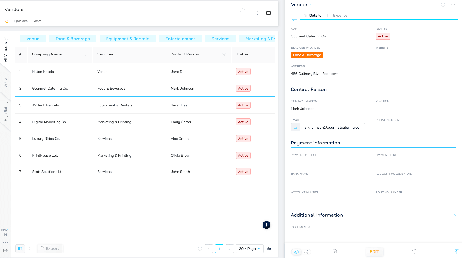462x258 pixels.
Task: Toggle view mode eye icon
Action: (296, 252)
